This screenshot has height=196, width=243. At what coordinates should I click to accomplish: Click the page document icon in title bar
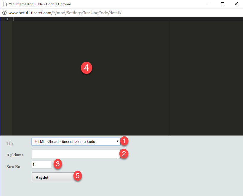pyautogui.click(x=5, y=4)
